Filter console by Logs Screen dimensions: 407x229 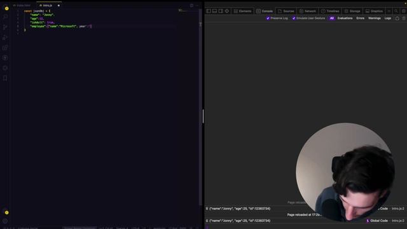coord(387,18)
